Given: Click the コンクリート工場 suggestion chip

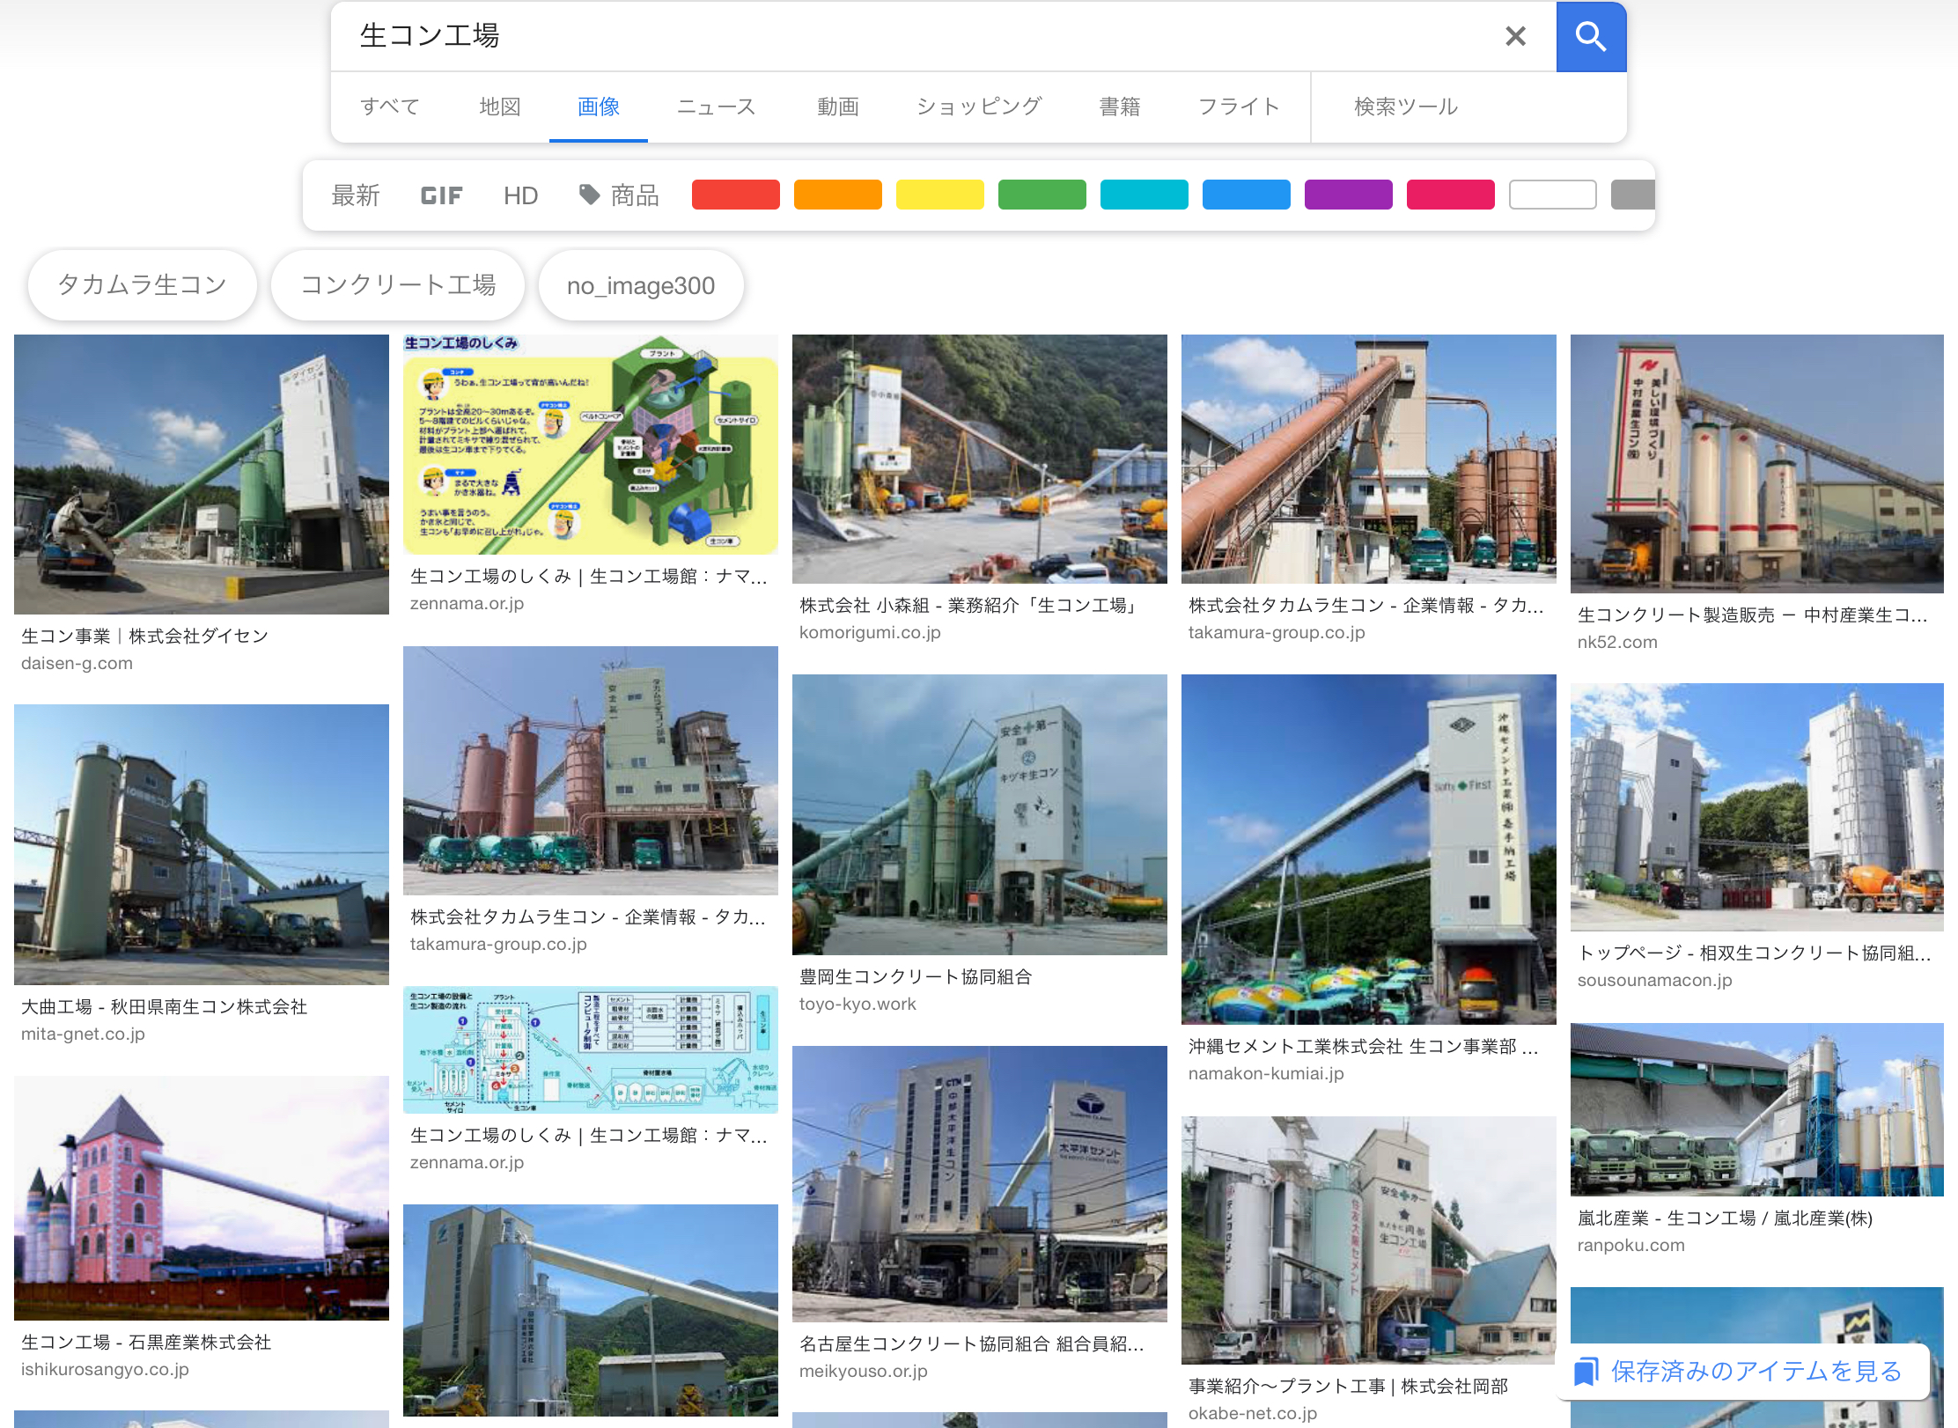Looking at the screenshot, I should pos(398,285).
